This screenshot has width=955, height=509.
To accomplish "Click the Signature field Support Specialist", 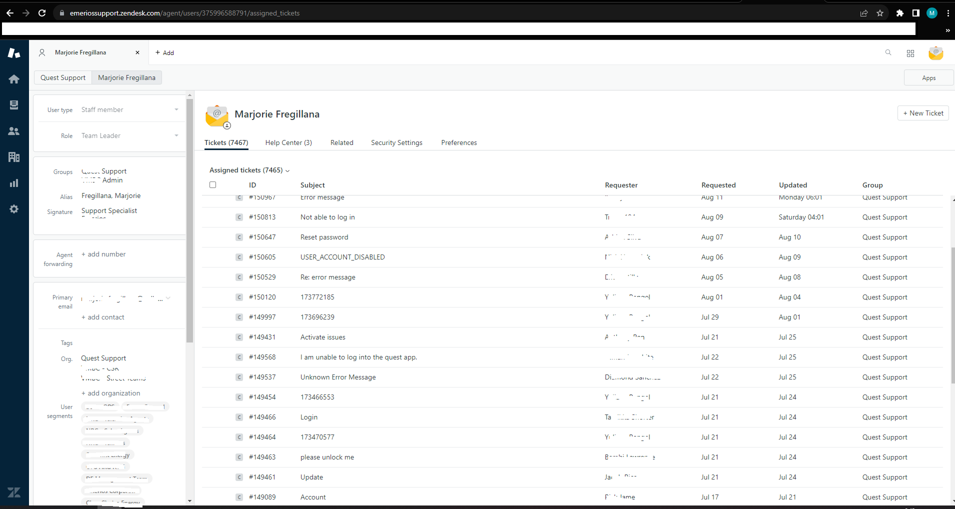I will pos(109,210).
